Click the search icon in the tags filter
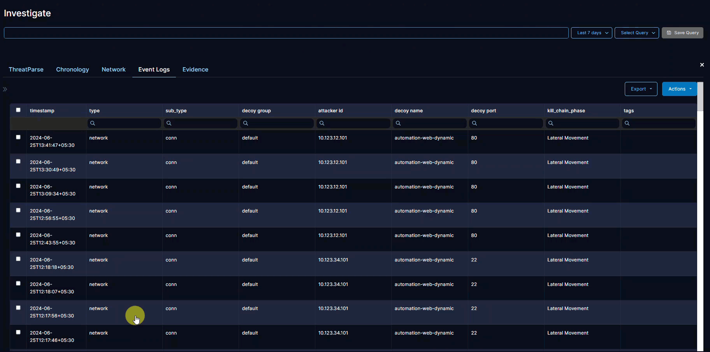 point(627,123)
